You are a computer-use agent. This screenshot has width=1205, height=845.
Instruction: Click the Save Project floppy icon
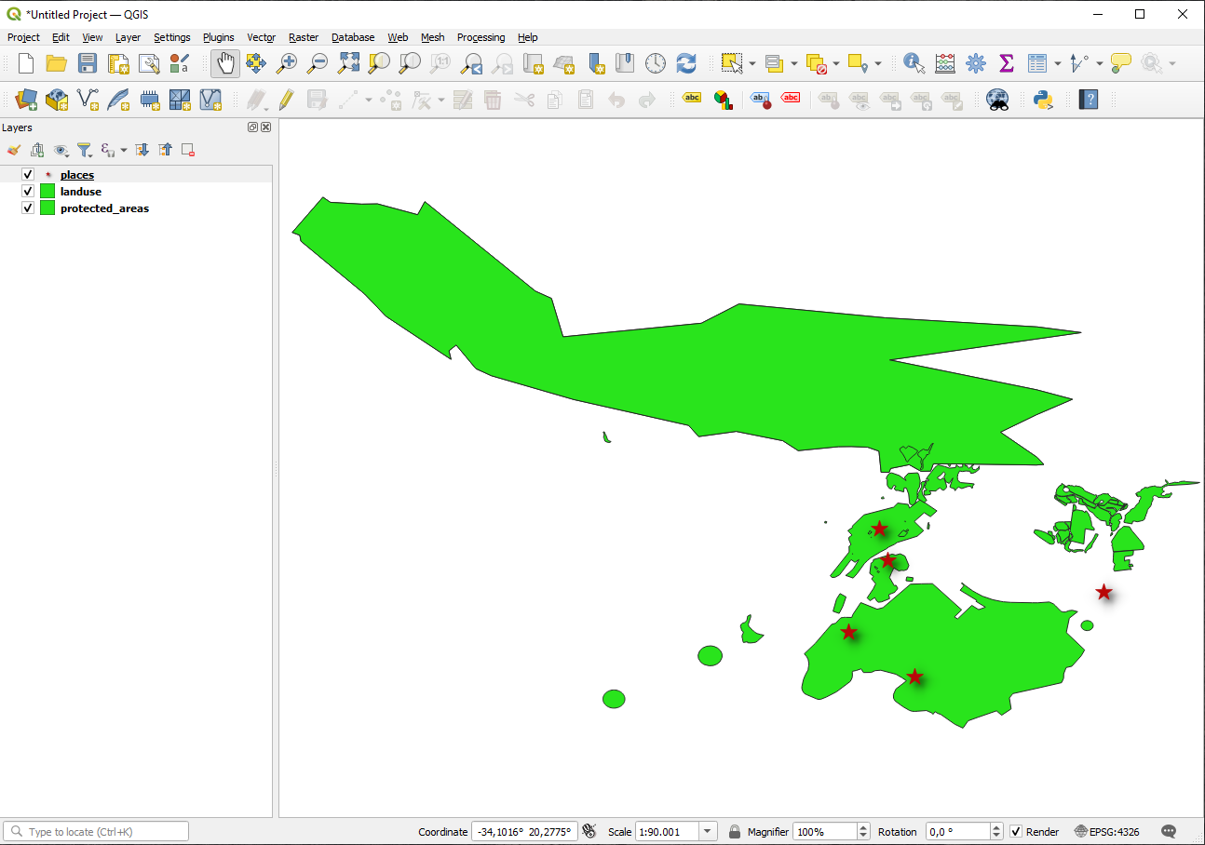[x=87, y=63]
